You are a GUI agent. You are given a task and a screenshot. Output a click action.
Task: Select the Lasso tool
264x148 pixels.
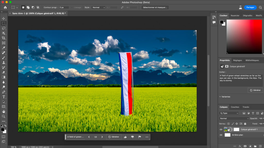tap(4, 28)
